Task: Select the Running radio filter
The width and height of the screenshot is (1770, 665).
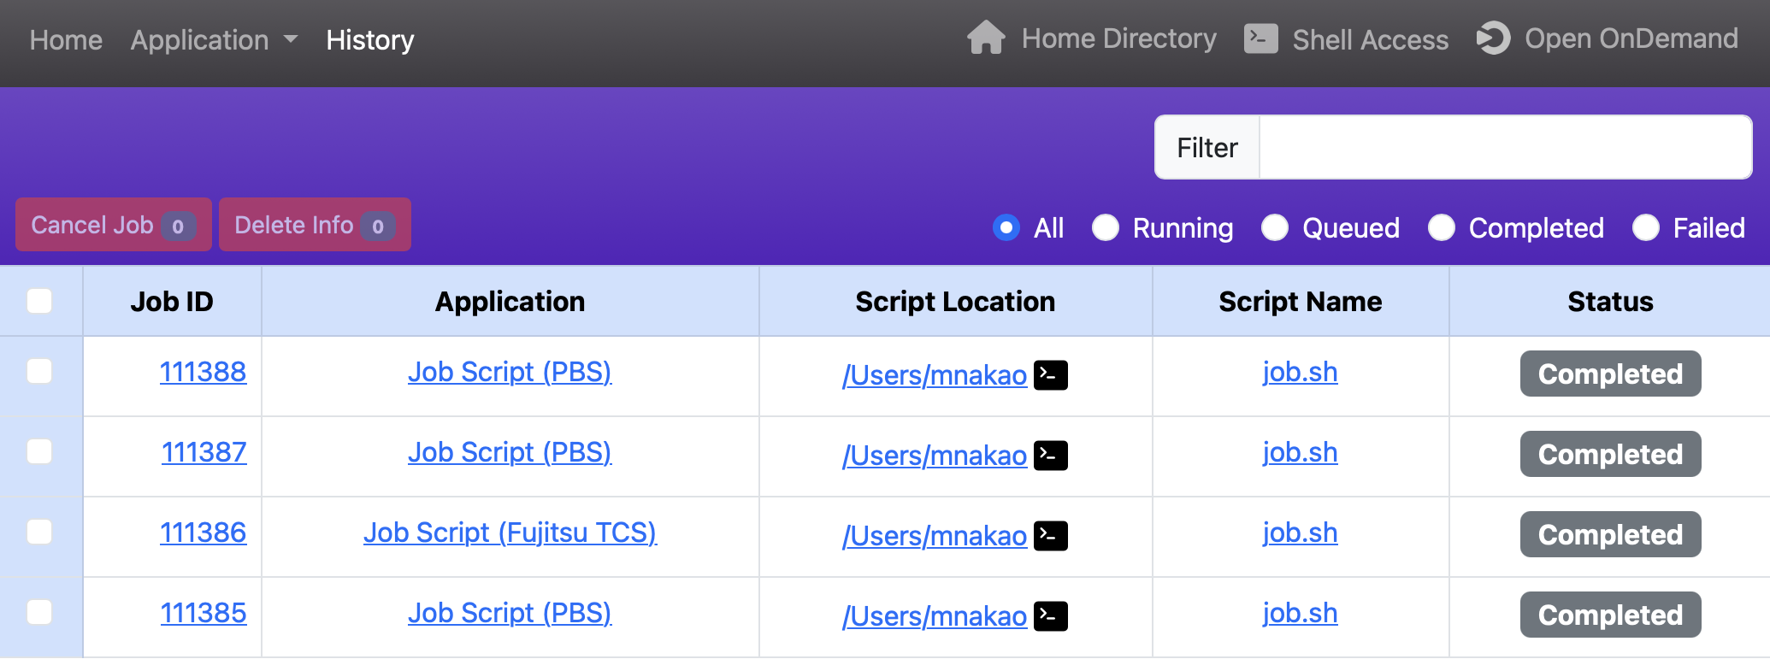Action: tap(1105, 228)
